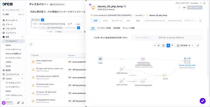Expand the コンプライアンス sidebar chevron
This screenshot has height=107, width=210.
click(22, 74)
